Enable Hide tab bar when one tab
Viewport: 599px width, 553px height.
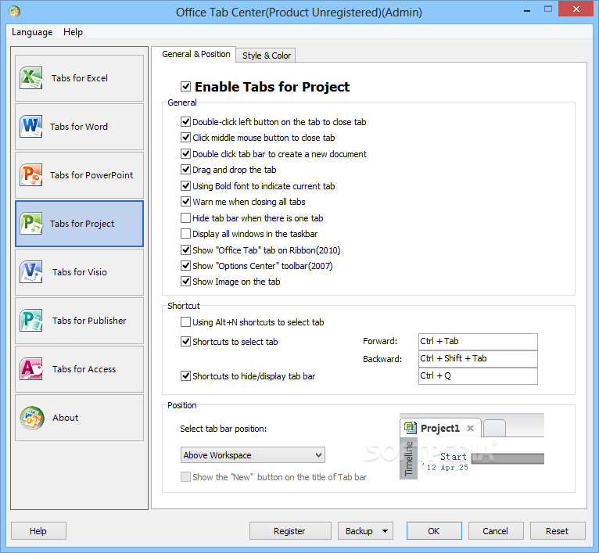click(x=185, y=218)
